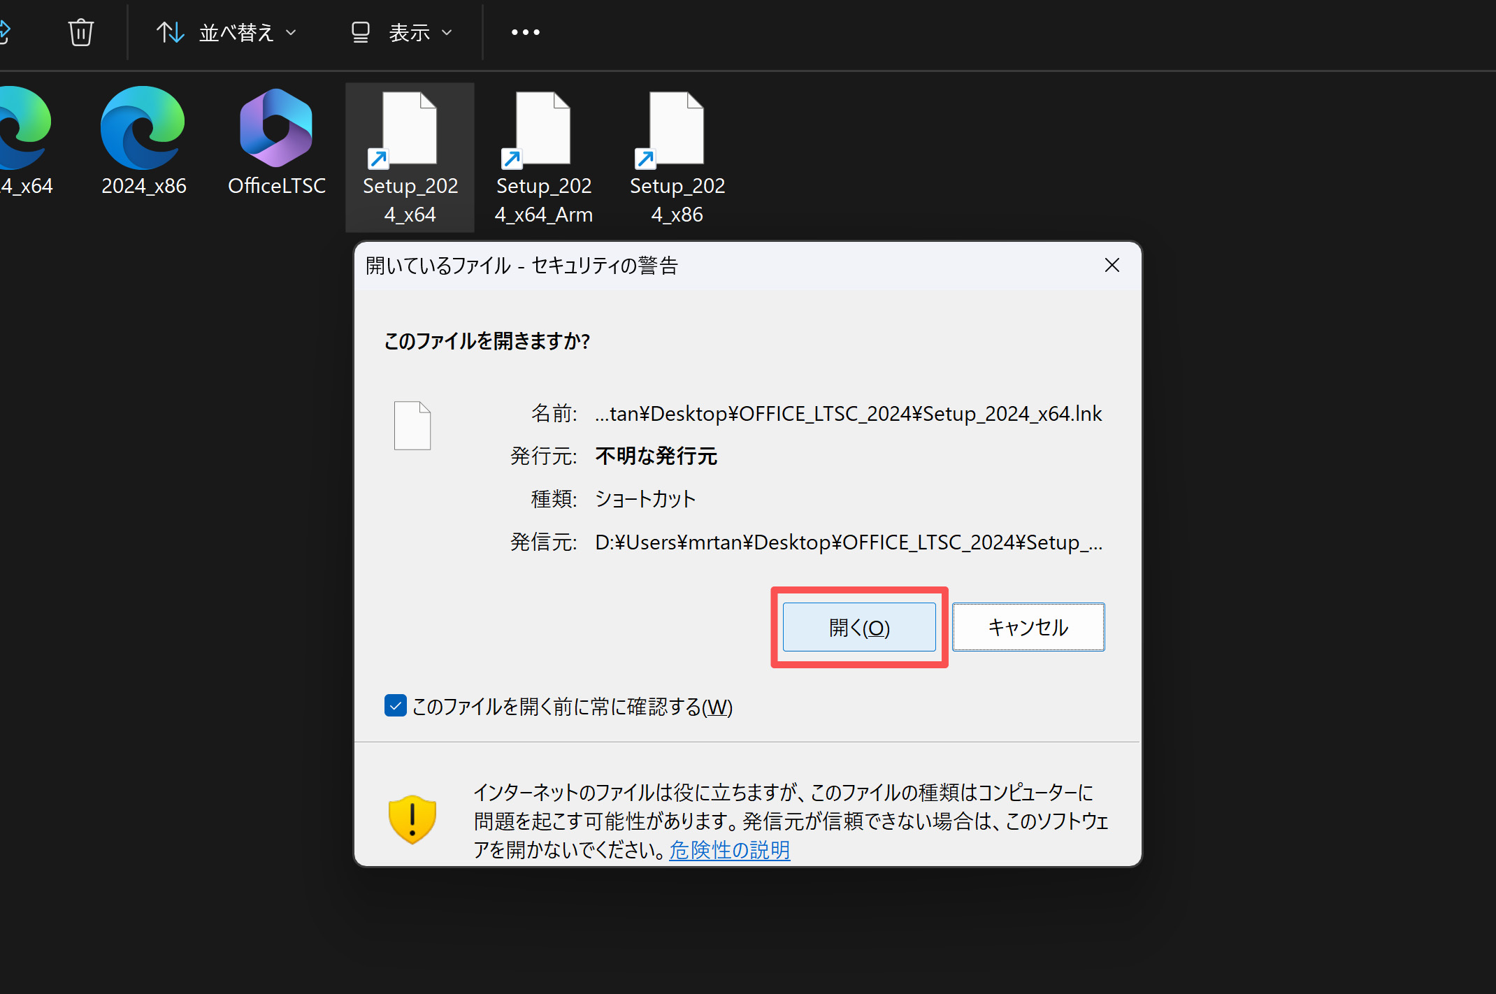The width and height of the screenshot is (1496, 994).
Task: Expand the 並べ替え sort dropdown
Action: coord(226,32)
